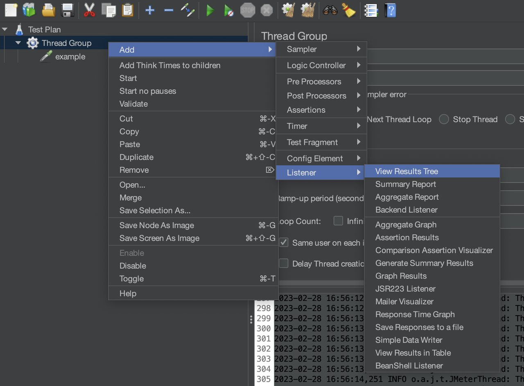Click the blue question mark Help icon
Screen dimensions: 524x386
pyautogui.click(x=391, y=10)
